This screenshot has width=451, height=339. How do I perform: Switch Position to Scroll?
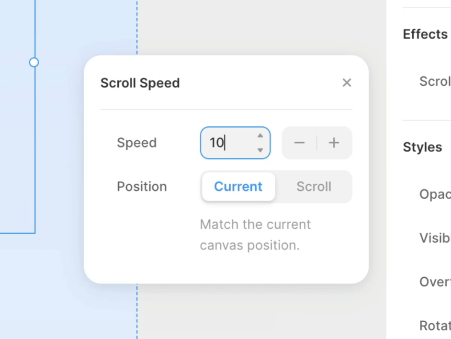coord(314,187)
